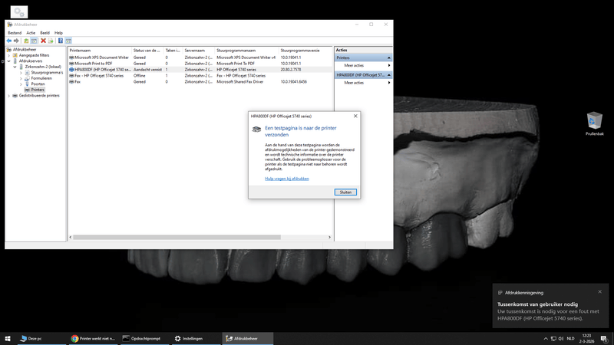This screenshot has width=614, height=345.
Task: Select Gedistribueerde printers in the tree
Action: (39, 95)
